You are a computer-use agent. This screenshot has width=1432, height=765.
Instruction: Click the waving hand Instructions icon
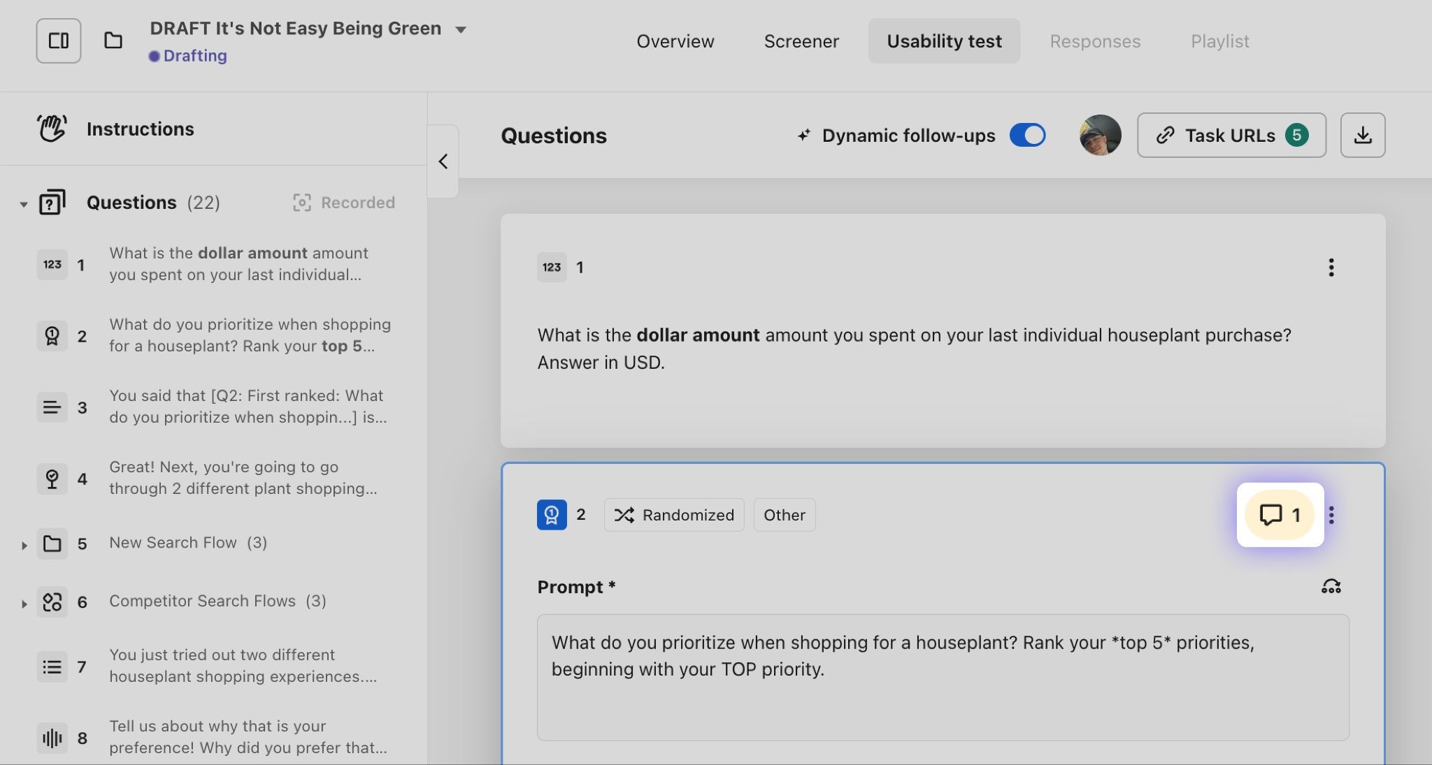[x=52, y=129]
